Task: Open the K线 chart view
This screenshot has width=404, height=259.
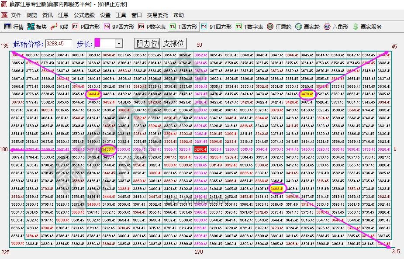Action: click(x=60, y=27)
